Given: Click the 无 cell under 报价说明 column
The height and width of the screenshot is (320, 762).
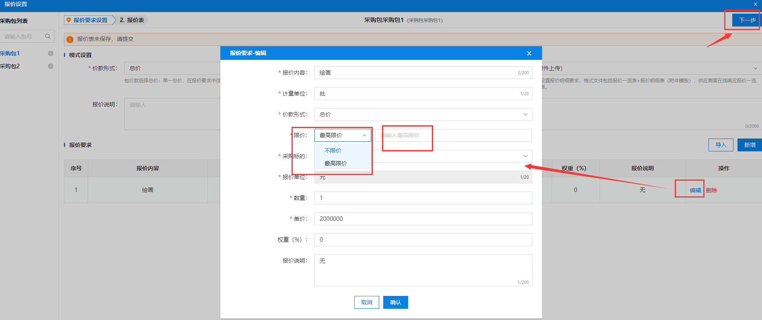Looking at the screenshot, I should [x=643, y=190].
